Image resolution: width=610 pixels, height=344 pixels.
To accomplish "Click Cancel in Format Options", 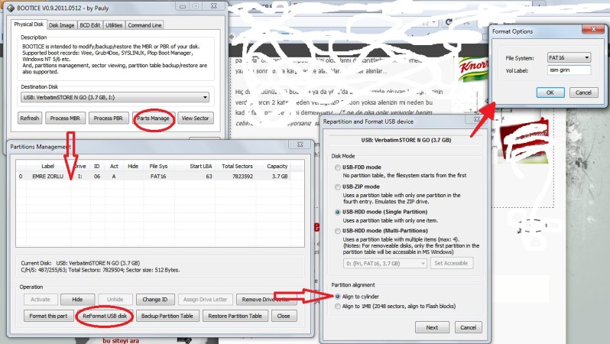I will (583, 92).
